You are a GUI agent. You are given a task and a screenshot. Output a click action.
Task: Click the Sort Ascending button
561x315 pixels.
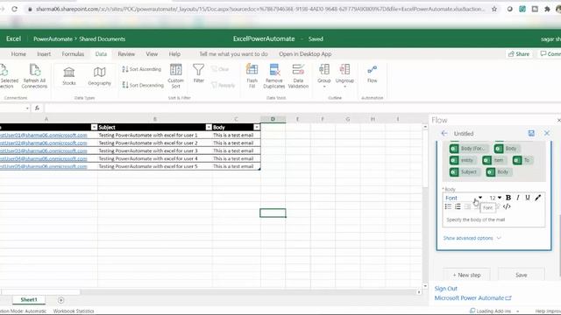pos(142,69)
